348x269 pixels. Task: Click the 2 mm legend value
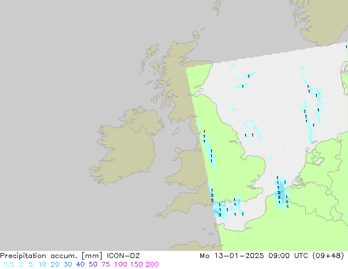pyautogui.click(x=20, y=265)
